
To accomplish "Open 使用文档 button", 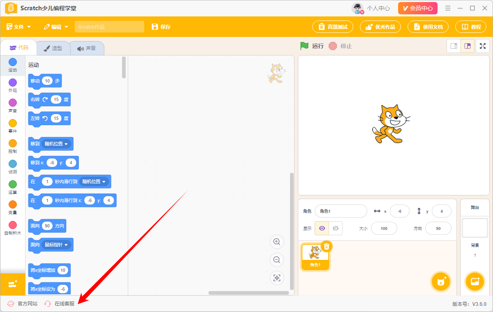I will tap(428, 27).
